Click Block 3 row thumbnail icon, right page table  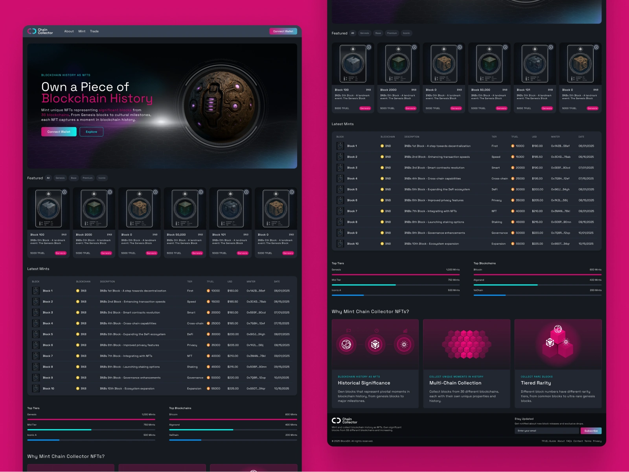(340, 168)
